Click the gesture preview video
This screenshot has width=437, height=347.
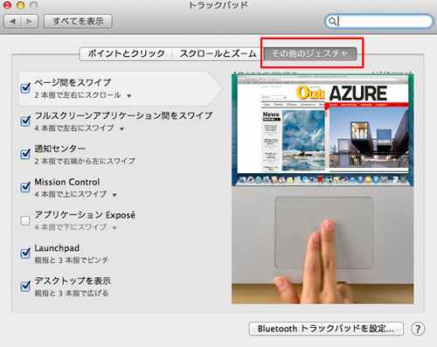[323, 188]
